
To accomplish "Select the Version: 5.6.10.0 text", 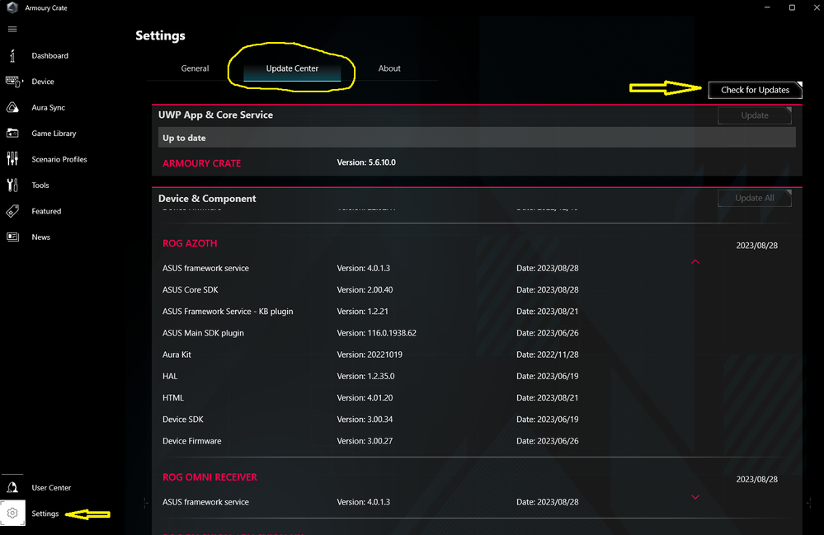I will pyautogui.click(x=366, y=162).
